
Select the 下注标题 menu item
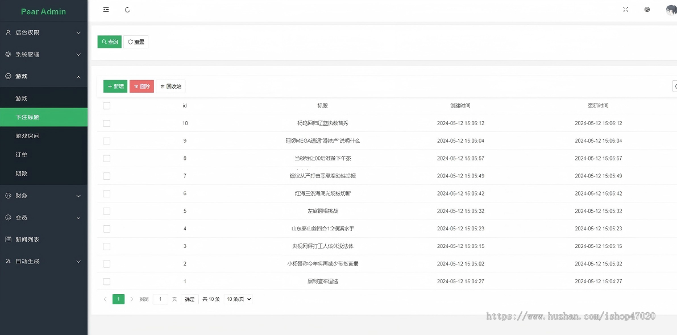pyautogui.click(x=44, y=117)
